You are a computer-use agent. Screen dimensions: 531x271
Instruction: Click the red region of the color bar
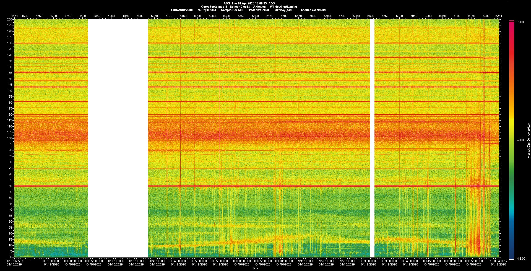512,55
